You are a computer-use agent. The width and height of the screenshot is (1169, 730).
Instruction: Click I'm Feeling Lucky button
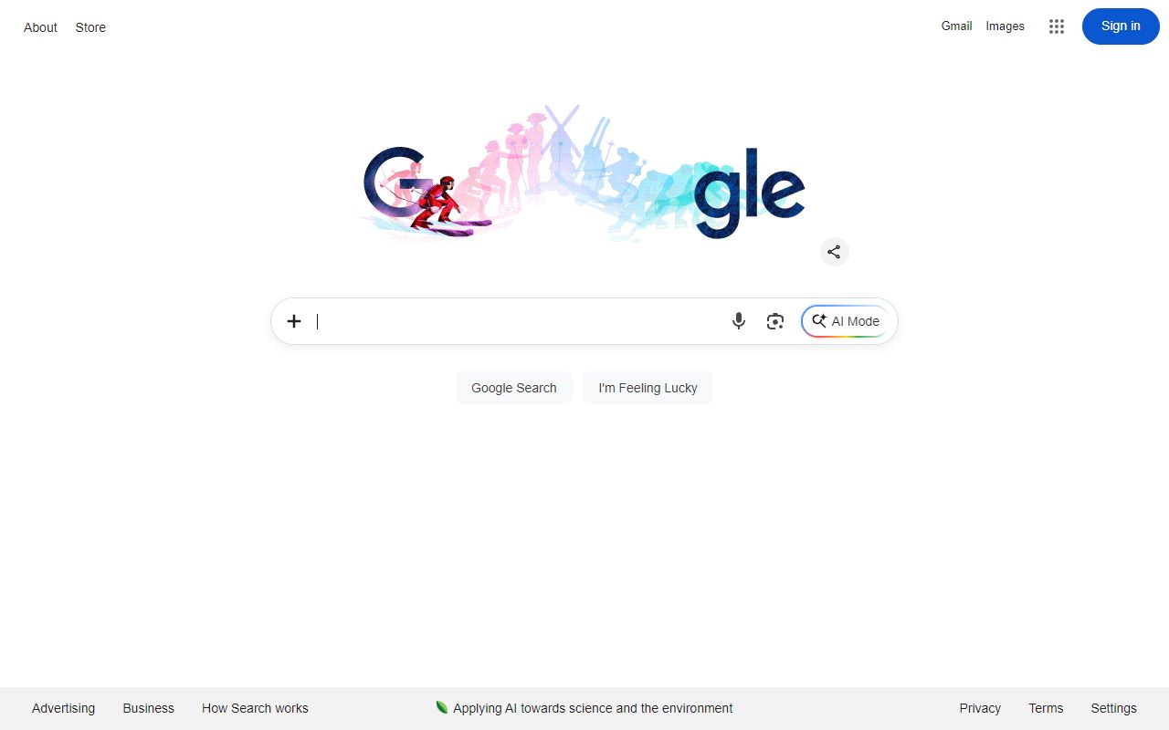point(648,388)
